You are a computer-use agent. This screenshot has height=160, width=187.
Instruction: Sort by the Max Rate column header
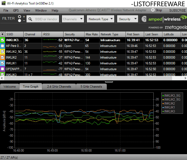(x=92, y=34)
